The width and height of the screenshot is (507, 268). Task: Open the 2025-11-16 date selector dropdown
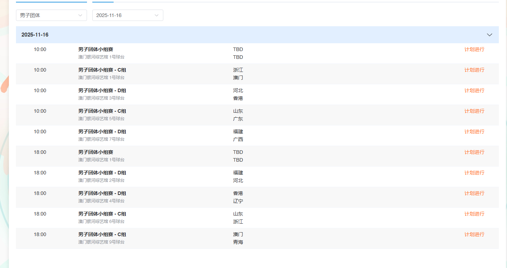coord(128,15)
